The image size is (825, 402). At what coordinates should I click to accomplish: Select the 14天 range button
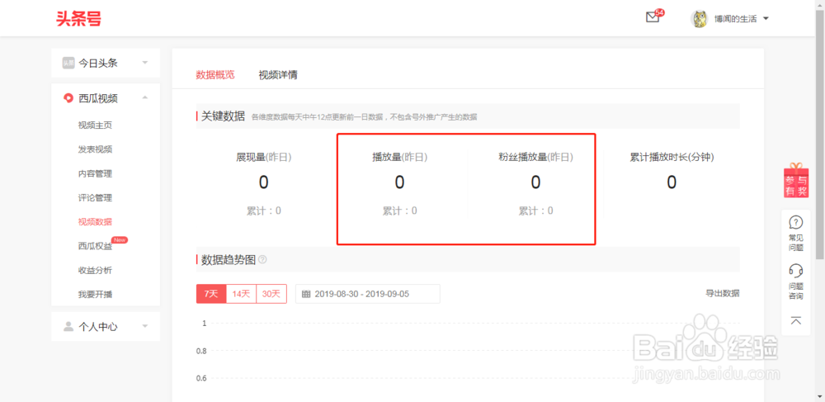[242, 294]
